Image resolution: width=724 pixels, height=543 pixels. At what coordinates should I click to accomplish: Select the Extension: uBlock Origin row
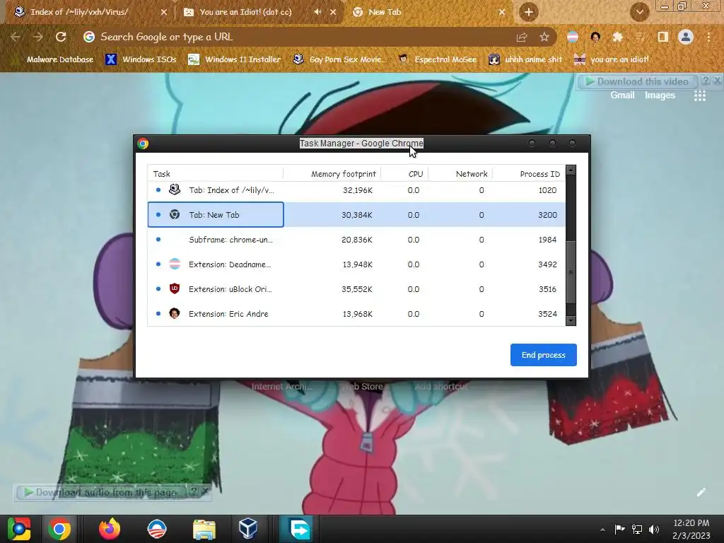(x=356, y=289)
